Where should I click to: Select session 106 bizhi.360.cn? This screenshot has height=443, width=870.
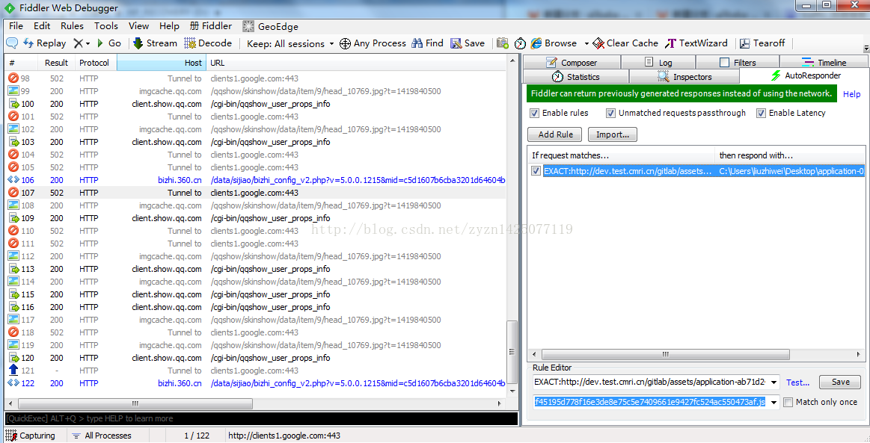point(256,180)
